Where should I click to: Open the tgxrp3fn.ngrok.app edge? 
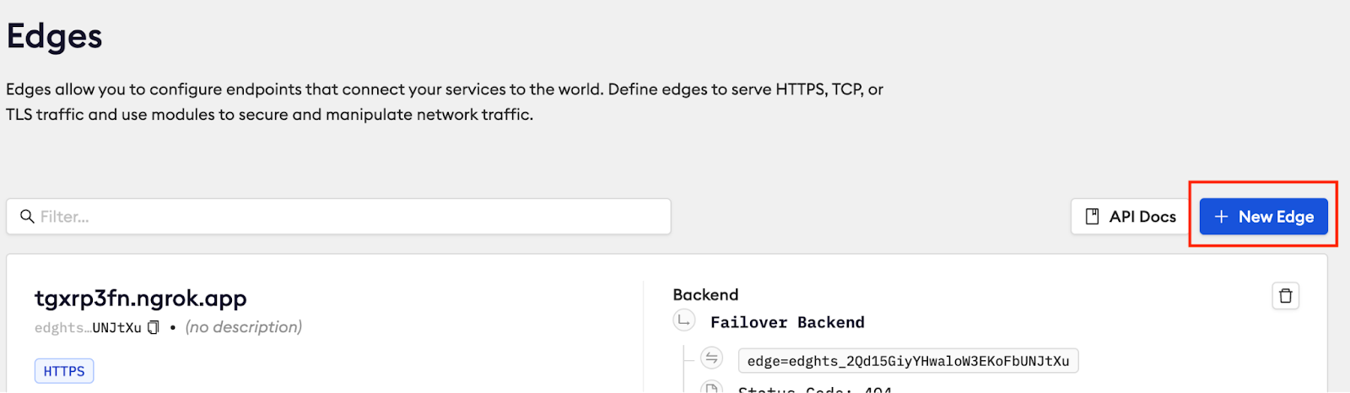(x=141, y=298)
